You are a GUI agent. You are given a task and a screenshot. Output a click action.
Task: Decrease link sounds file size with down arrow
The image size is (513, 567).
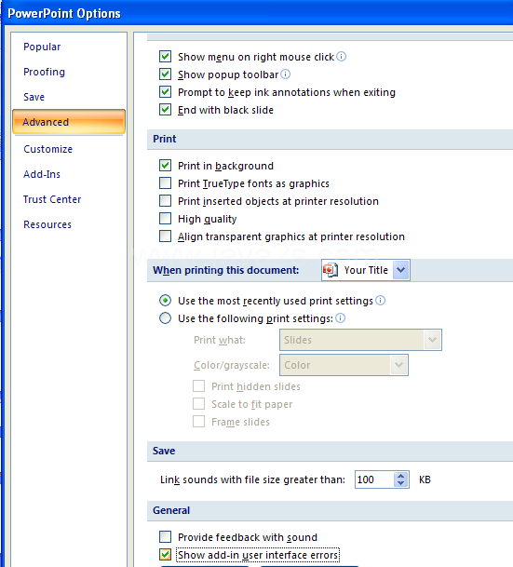coord(400,483)
